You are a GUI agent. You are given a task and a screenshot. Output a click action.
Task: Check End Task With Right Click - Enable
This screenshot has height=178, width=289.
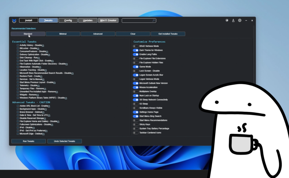tap(18, 61)
